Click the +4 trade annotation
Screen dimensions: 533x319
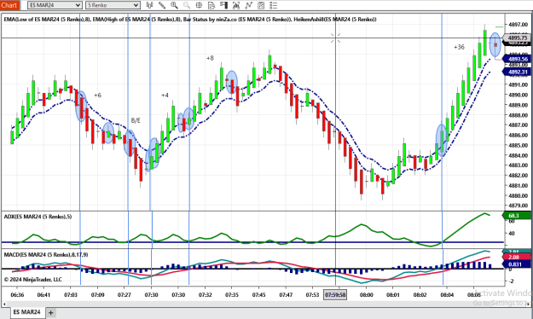[165, 96]
